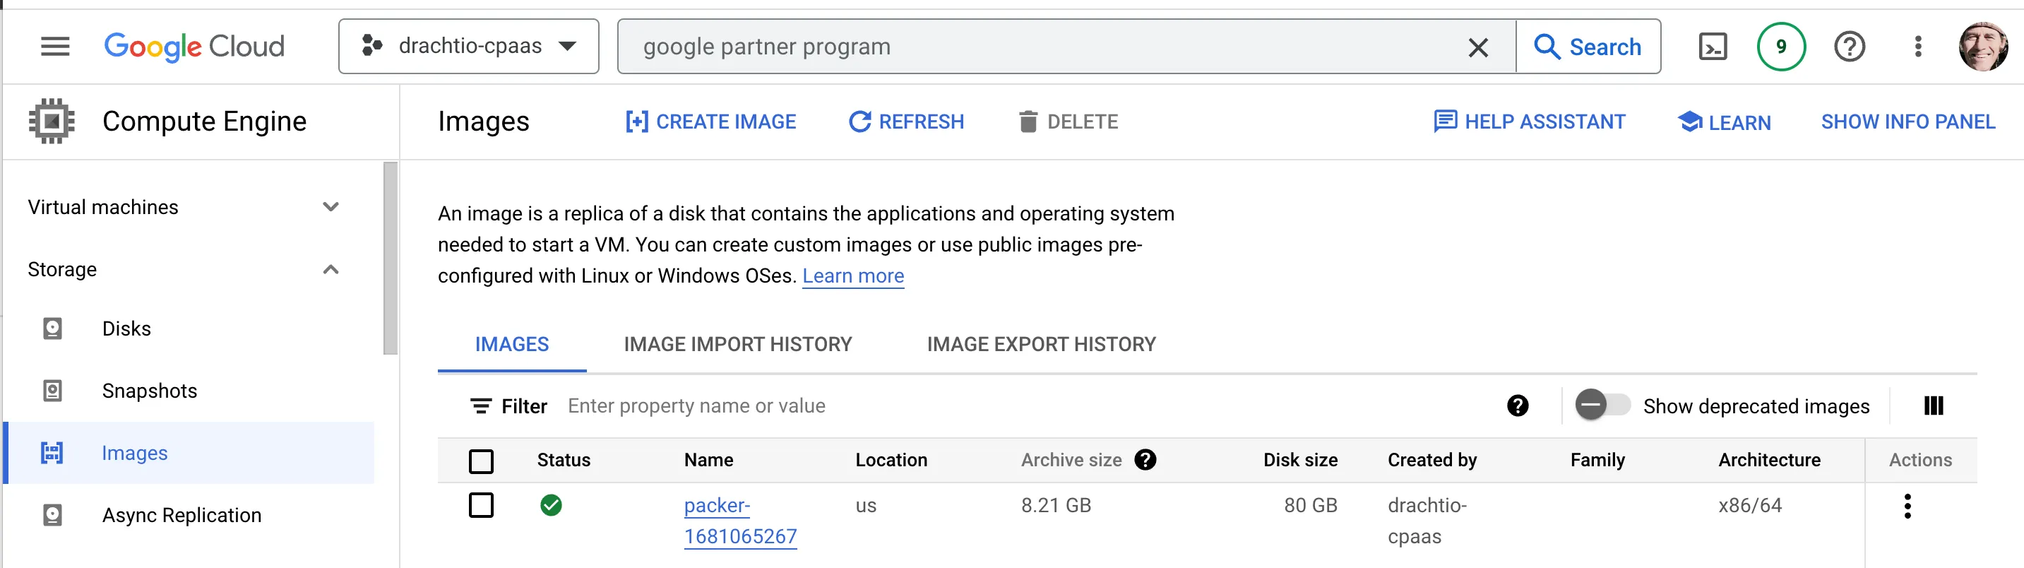Select all images header checkbox
This screenshot has height=568, width=2024.
coord(481,461)
